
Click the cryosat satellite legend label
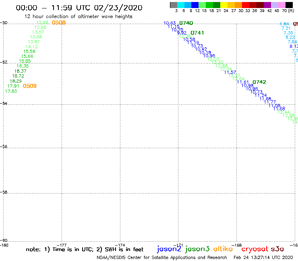pos(255,249)
